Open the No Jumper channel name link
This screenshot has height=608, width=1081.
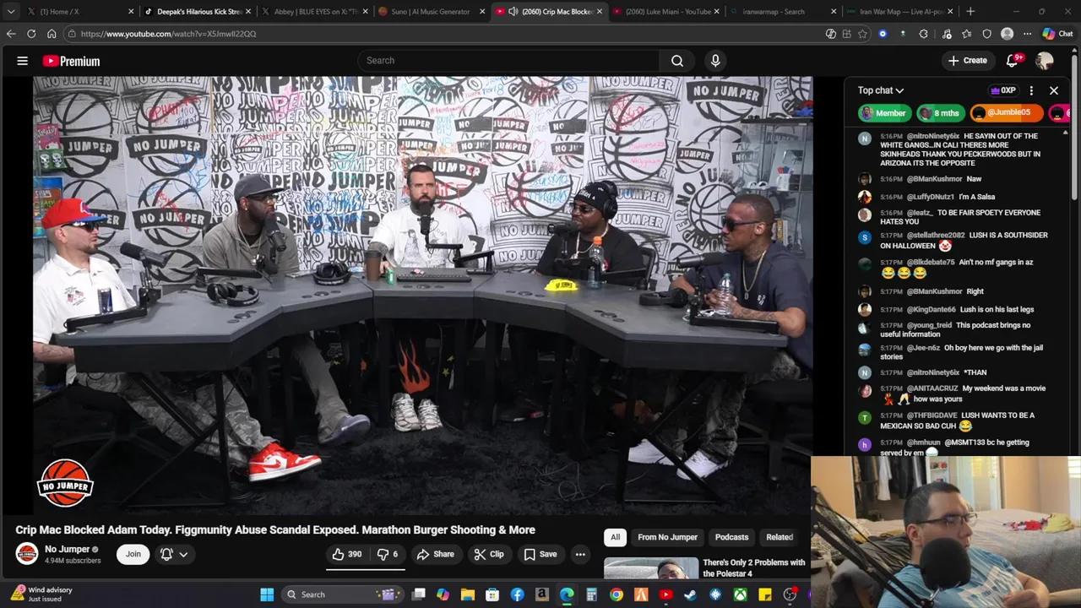click(x=67, y=549)
